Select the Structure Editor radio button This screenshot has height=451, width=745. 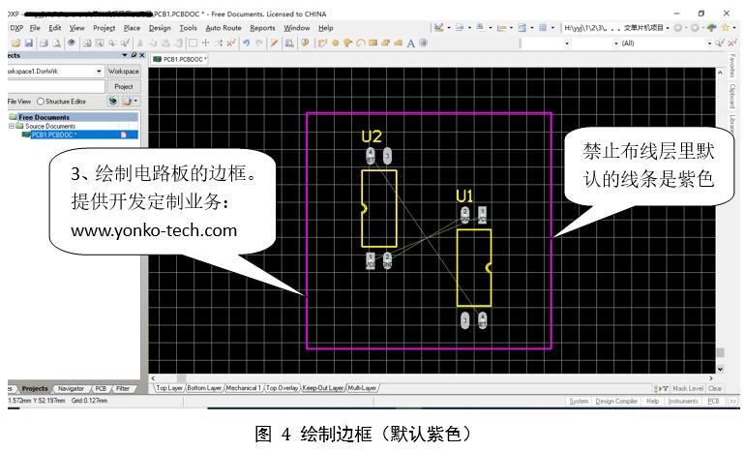[x=41, y=102]
